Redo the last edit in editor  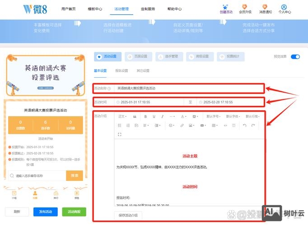point(253,125)
